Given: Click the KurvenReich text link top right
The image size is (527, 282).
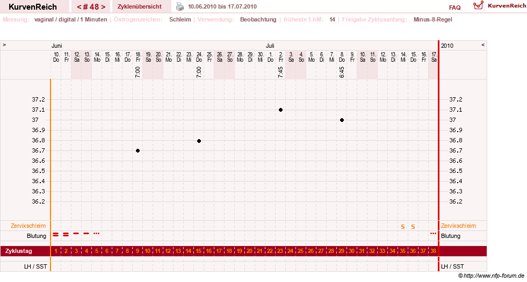Looking at the screenshot, I should (507, 6).
